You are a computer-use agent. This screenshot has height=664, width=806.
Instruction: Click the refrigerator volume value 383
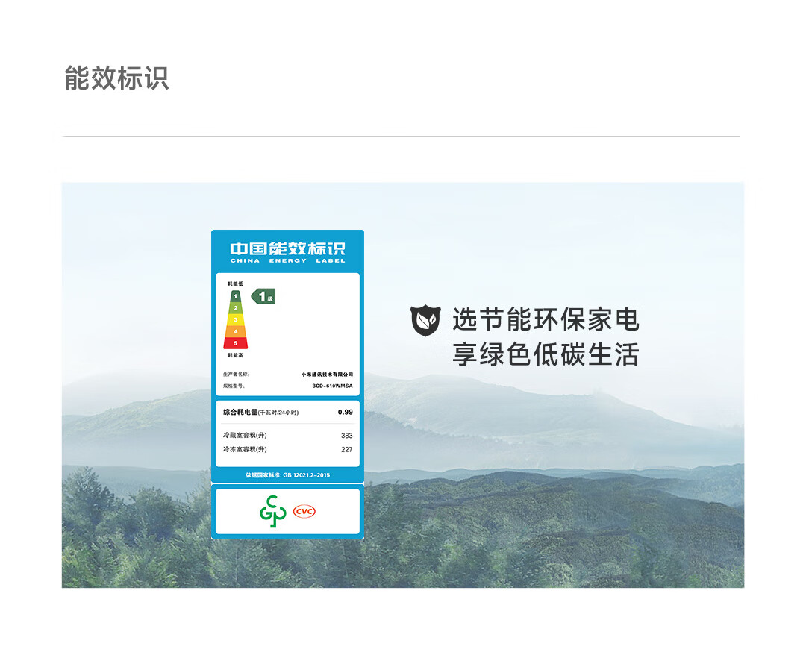coord(346,436)
